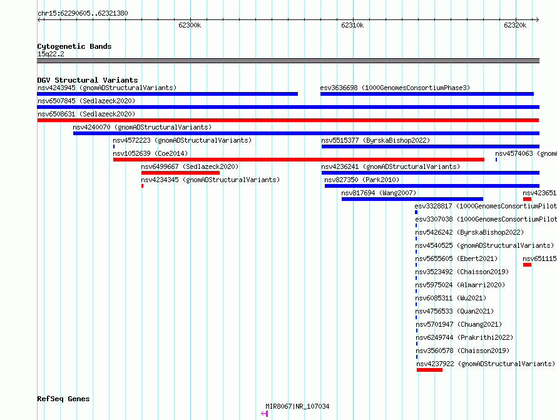
Task: Open the nsv4240070 variant label
Action: 142,127
